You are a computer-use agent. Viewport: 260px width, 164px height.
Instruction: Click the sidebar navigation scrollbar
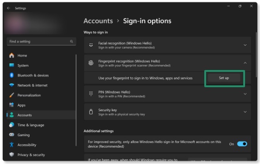click(x=76, y=100)
